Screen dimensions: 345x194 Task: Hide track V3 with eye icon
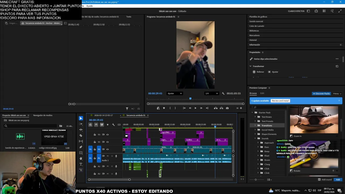click(x=108, y=134)
